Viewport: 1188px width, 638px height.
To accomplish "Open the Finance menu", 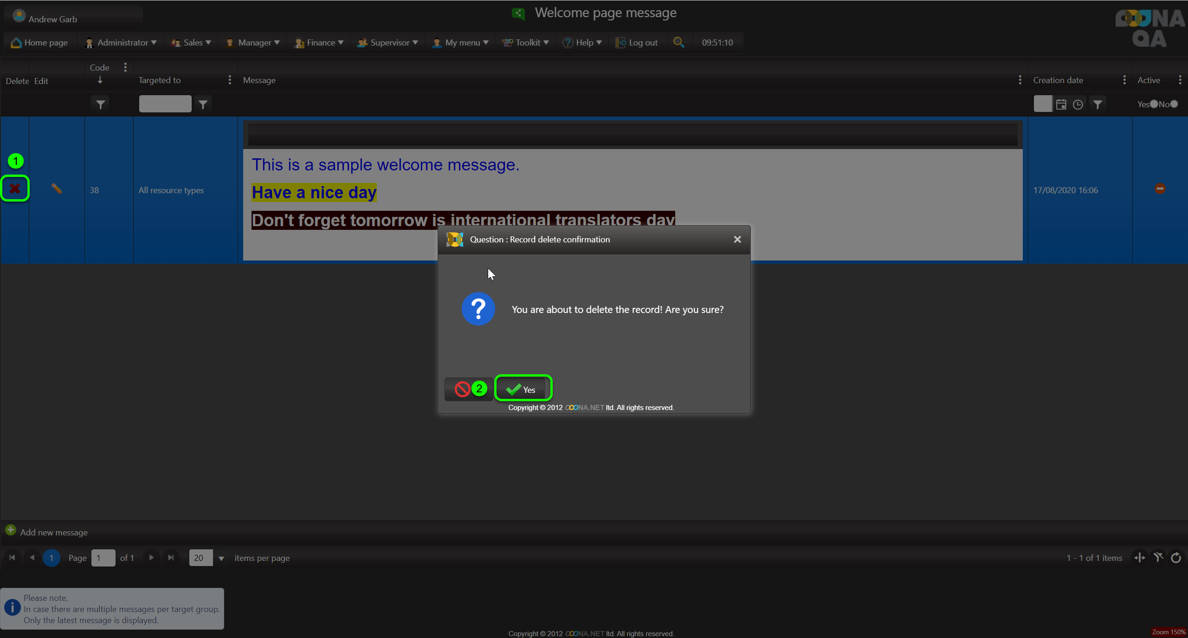I will click(320, 43).
